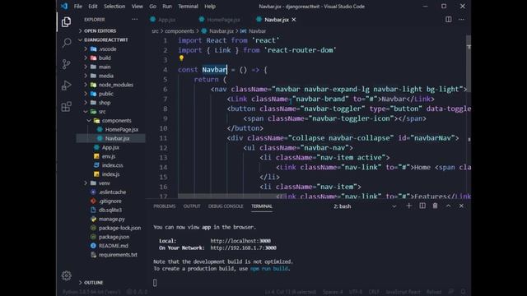This screenshot has width=527, height=296.
Task: Open index.css in the explorer tree
Action: (112, 165)
